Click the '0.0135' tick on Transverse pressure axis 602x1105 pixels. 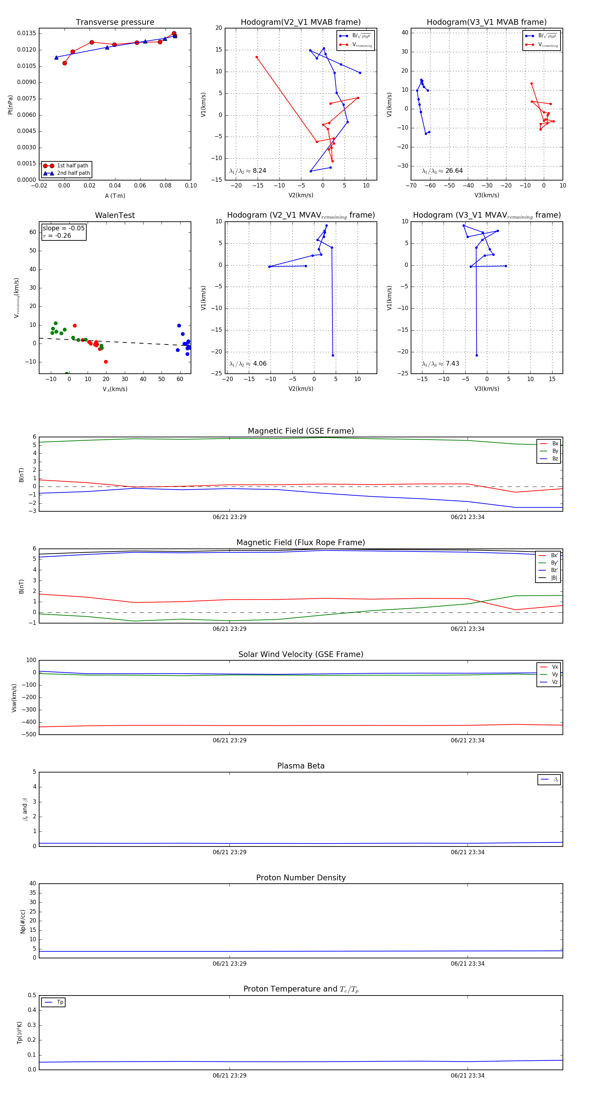pyautogui.click(x=26, y=33)
